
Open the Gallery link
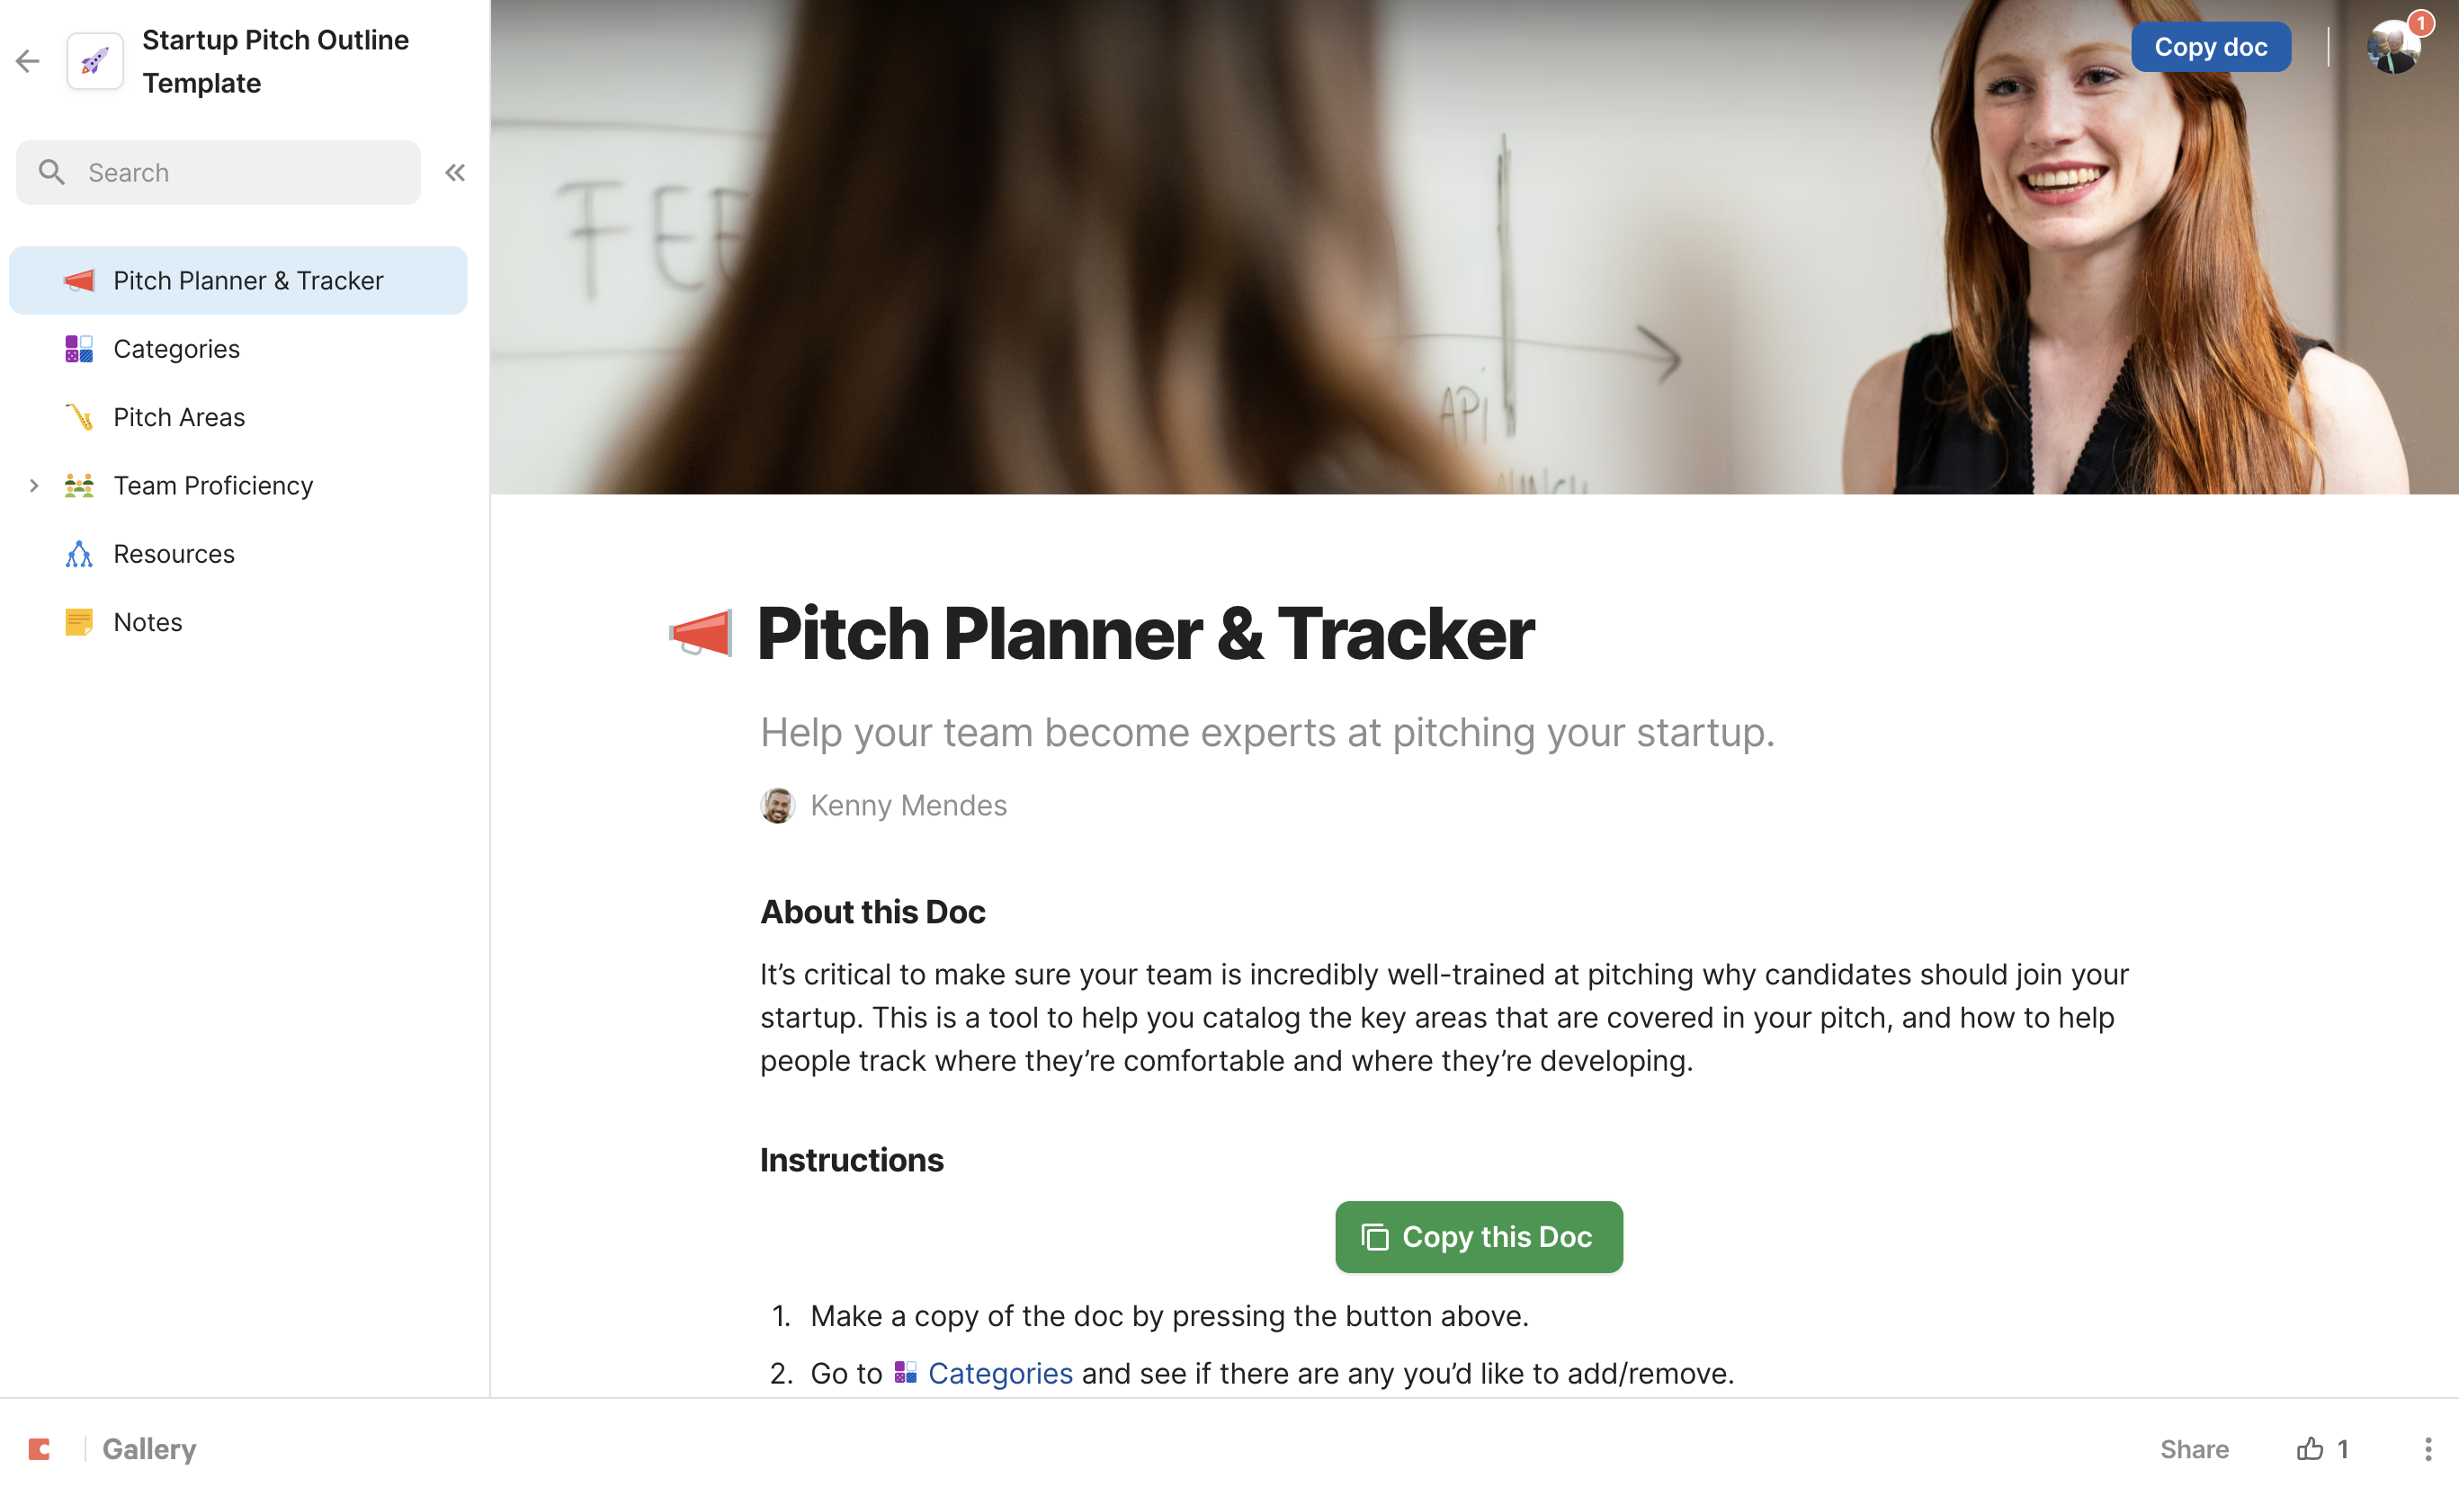(x=148, y=1448)
